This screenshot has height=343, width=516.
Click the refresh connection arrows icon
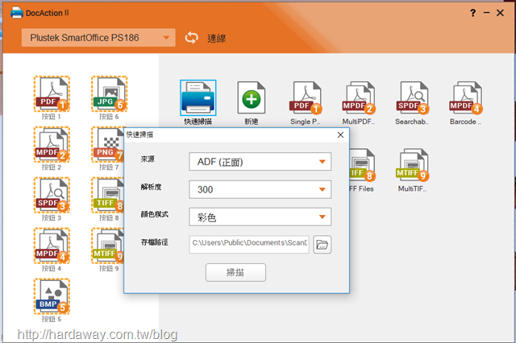click(192, 38)
